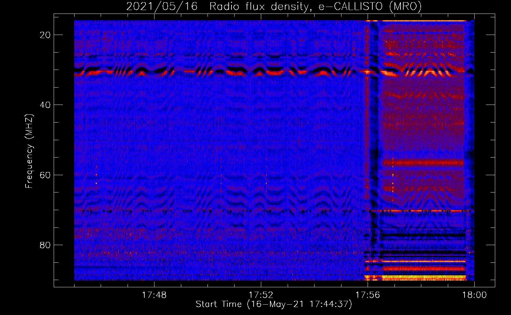Image resolution: width=511 pixels, height=315 pixels.
Task: Click the date '2021/05/16' in title
Action: [162, 6]
